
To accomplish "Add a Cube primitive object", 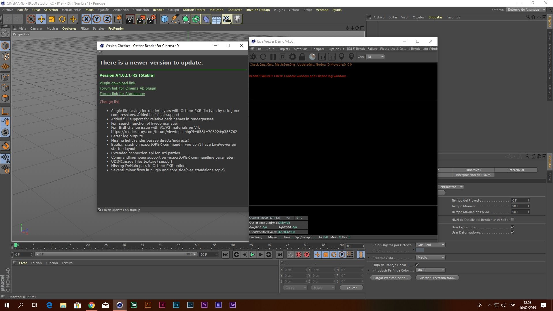I will pos(164,19).
